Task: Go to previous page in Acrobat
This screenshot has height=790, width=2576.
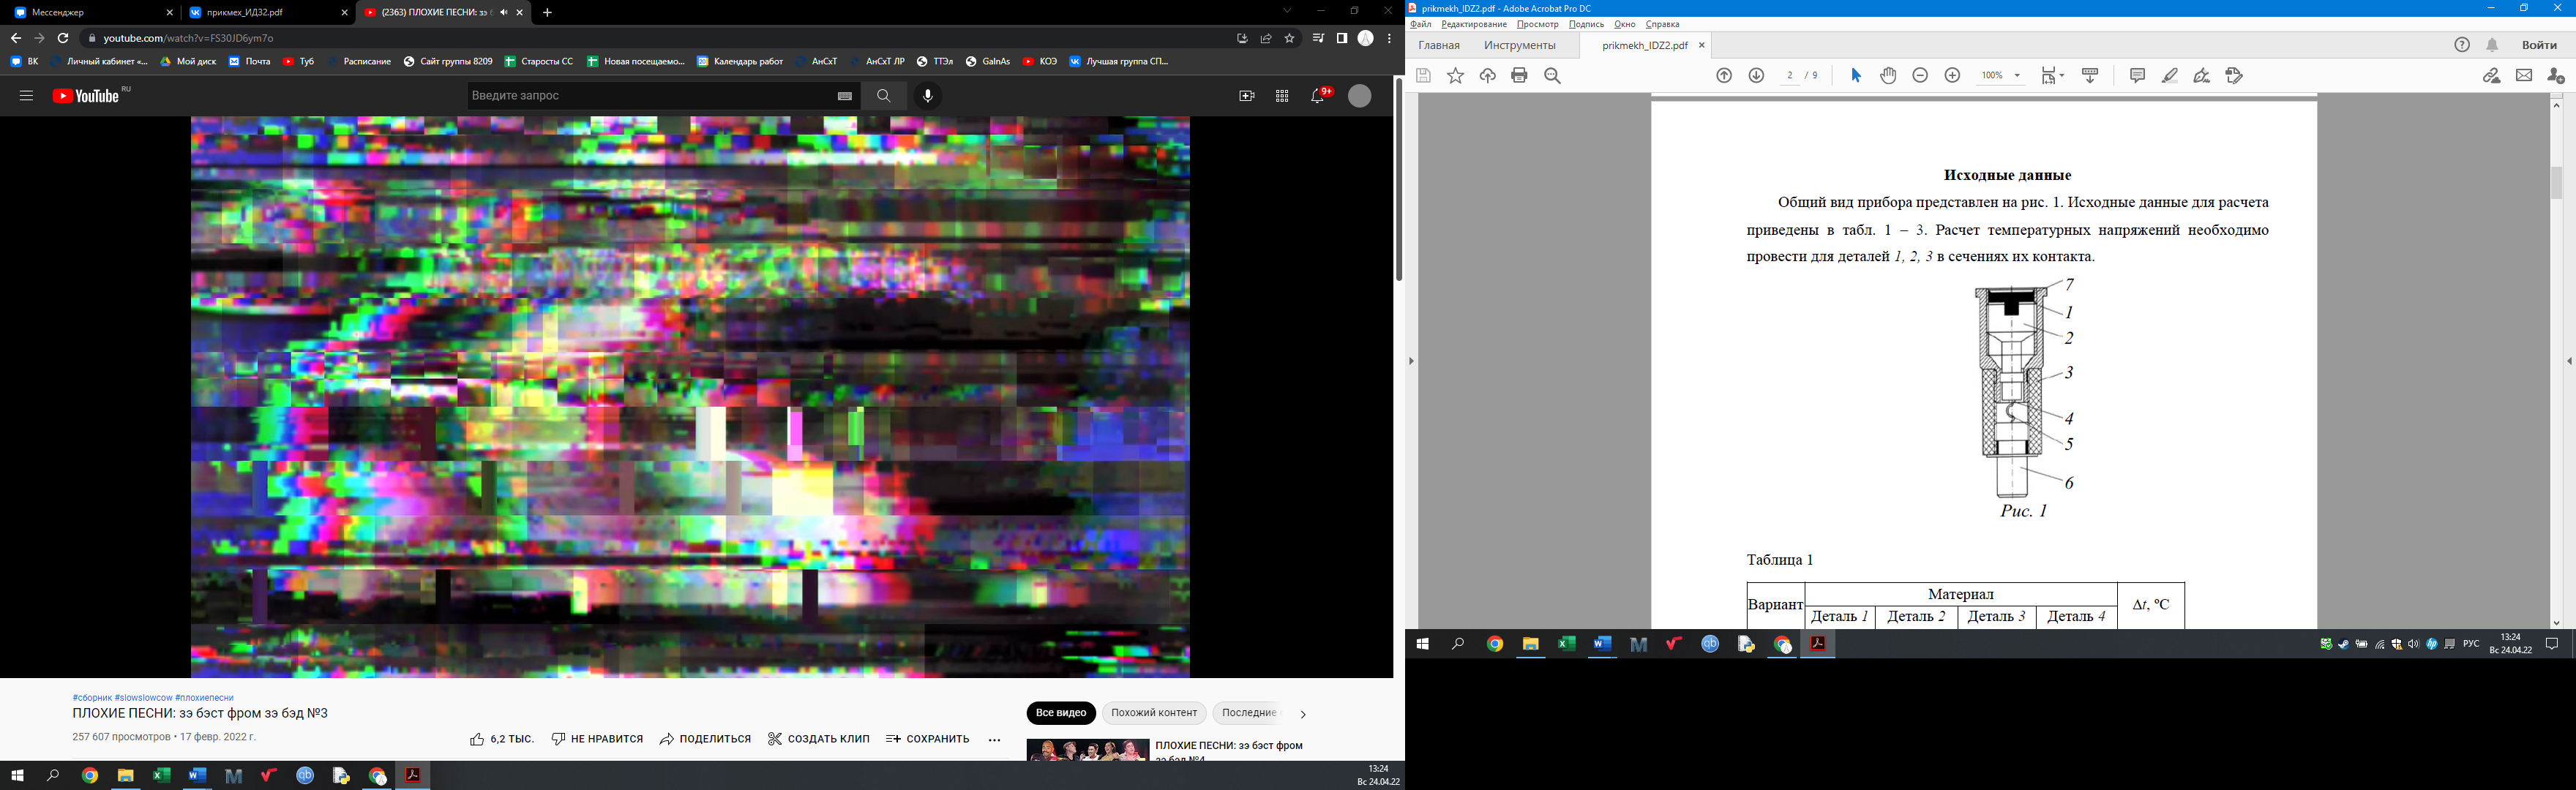Action: point(1724,76)
